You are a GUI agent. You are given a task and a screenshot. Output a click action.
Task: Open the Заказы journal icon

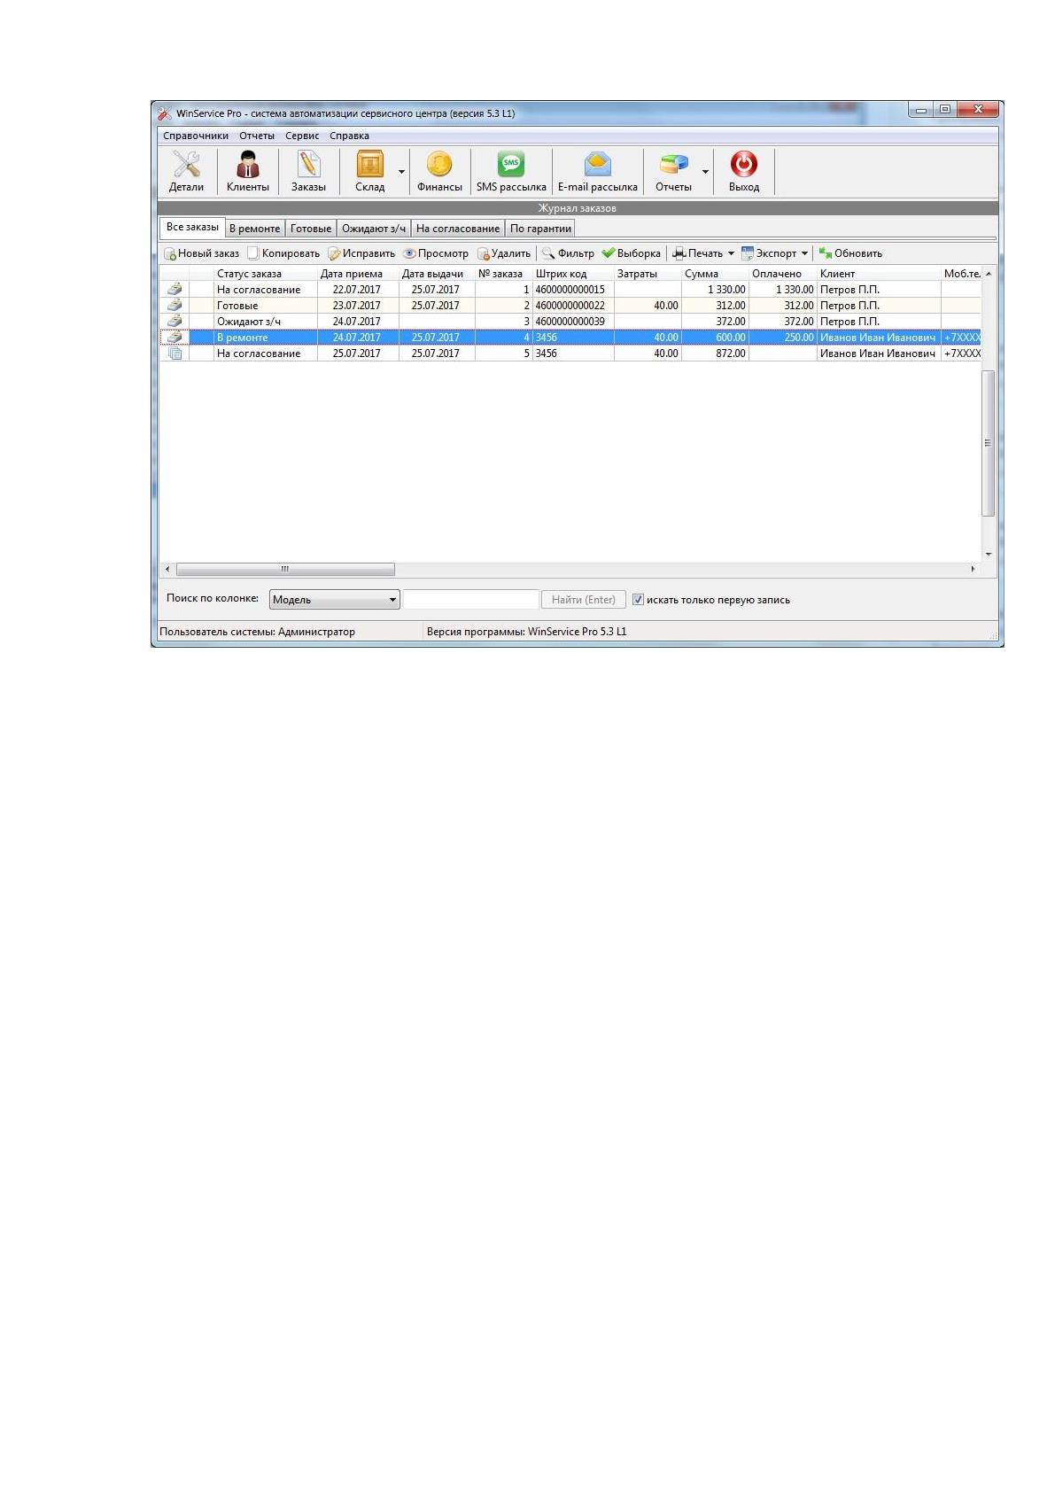[x=308, y=171]
